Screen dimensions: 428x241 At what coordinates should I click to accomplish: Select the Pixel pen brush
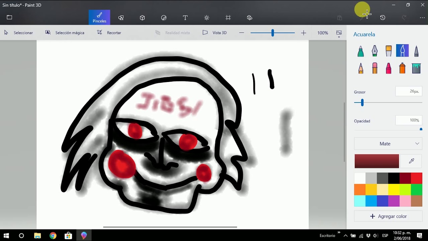416,51
